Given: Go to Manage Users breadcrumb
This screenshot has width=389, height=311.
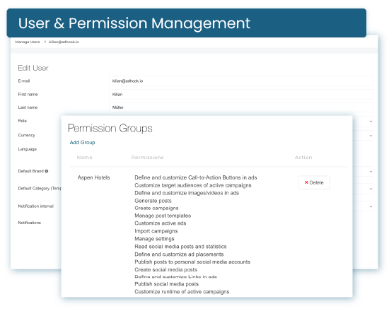Looking at the screenshot, I should point(28,42).
